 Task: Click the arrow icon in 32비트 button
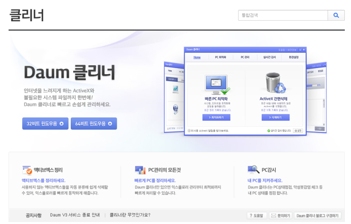point(61,124)
